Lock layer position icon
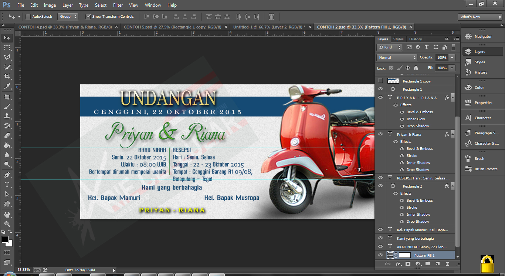This screenshot has width=505, height=276. pyautogui.click(x=407, y=68)
